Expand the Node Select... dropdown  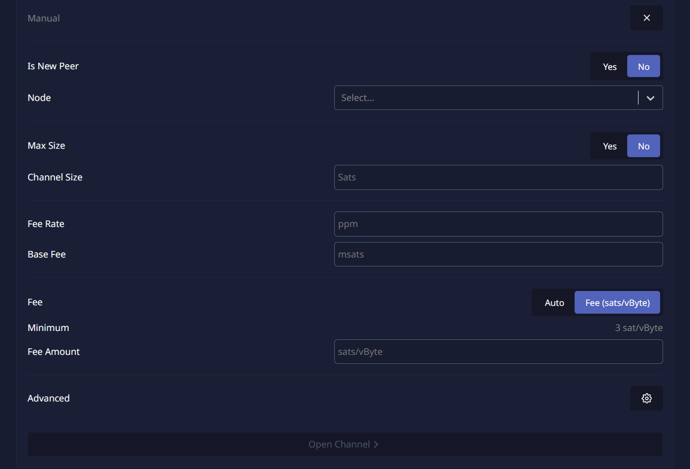[x=484, y=98]
